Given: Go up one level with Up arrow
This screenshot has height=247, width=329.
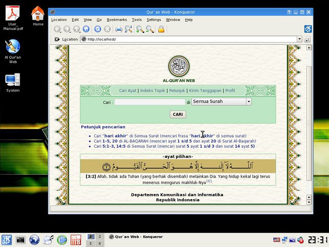Looking at the screenshot, I should 77,29.
